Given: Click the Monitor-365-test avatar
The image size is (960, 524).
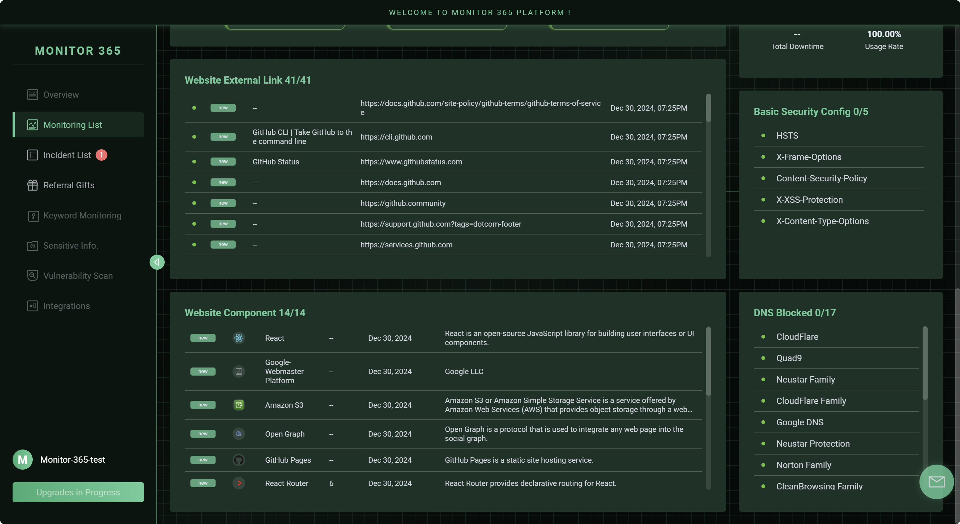Looking at the screenshot, I should [x=22, y=460].
